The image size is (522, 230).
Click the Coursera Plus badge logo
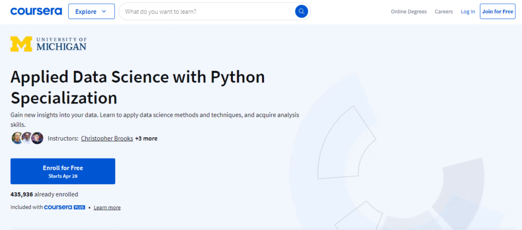(x=65, y=207)
